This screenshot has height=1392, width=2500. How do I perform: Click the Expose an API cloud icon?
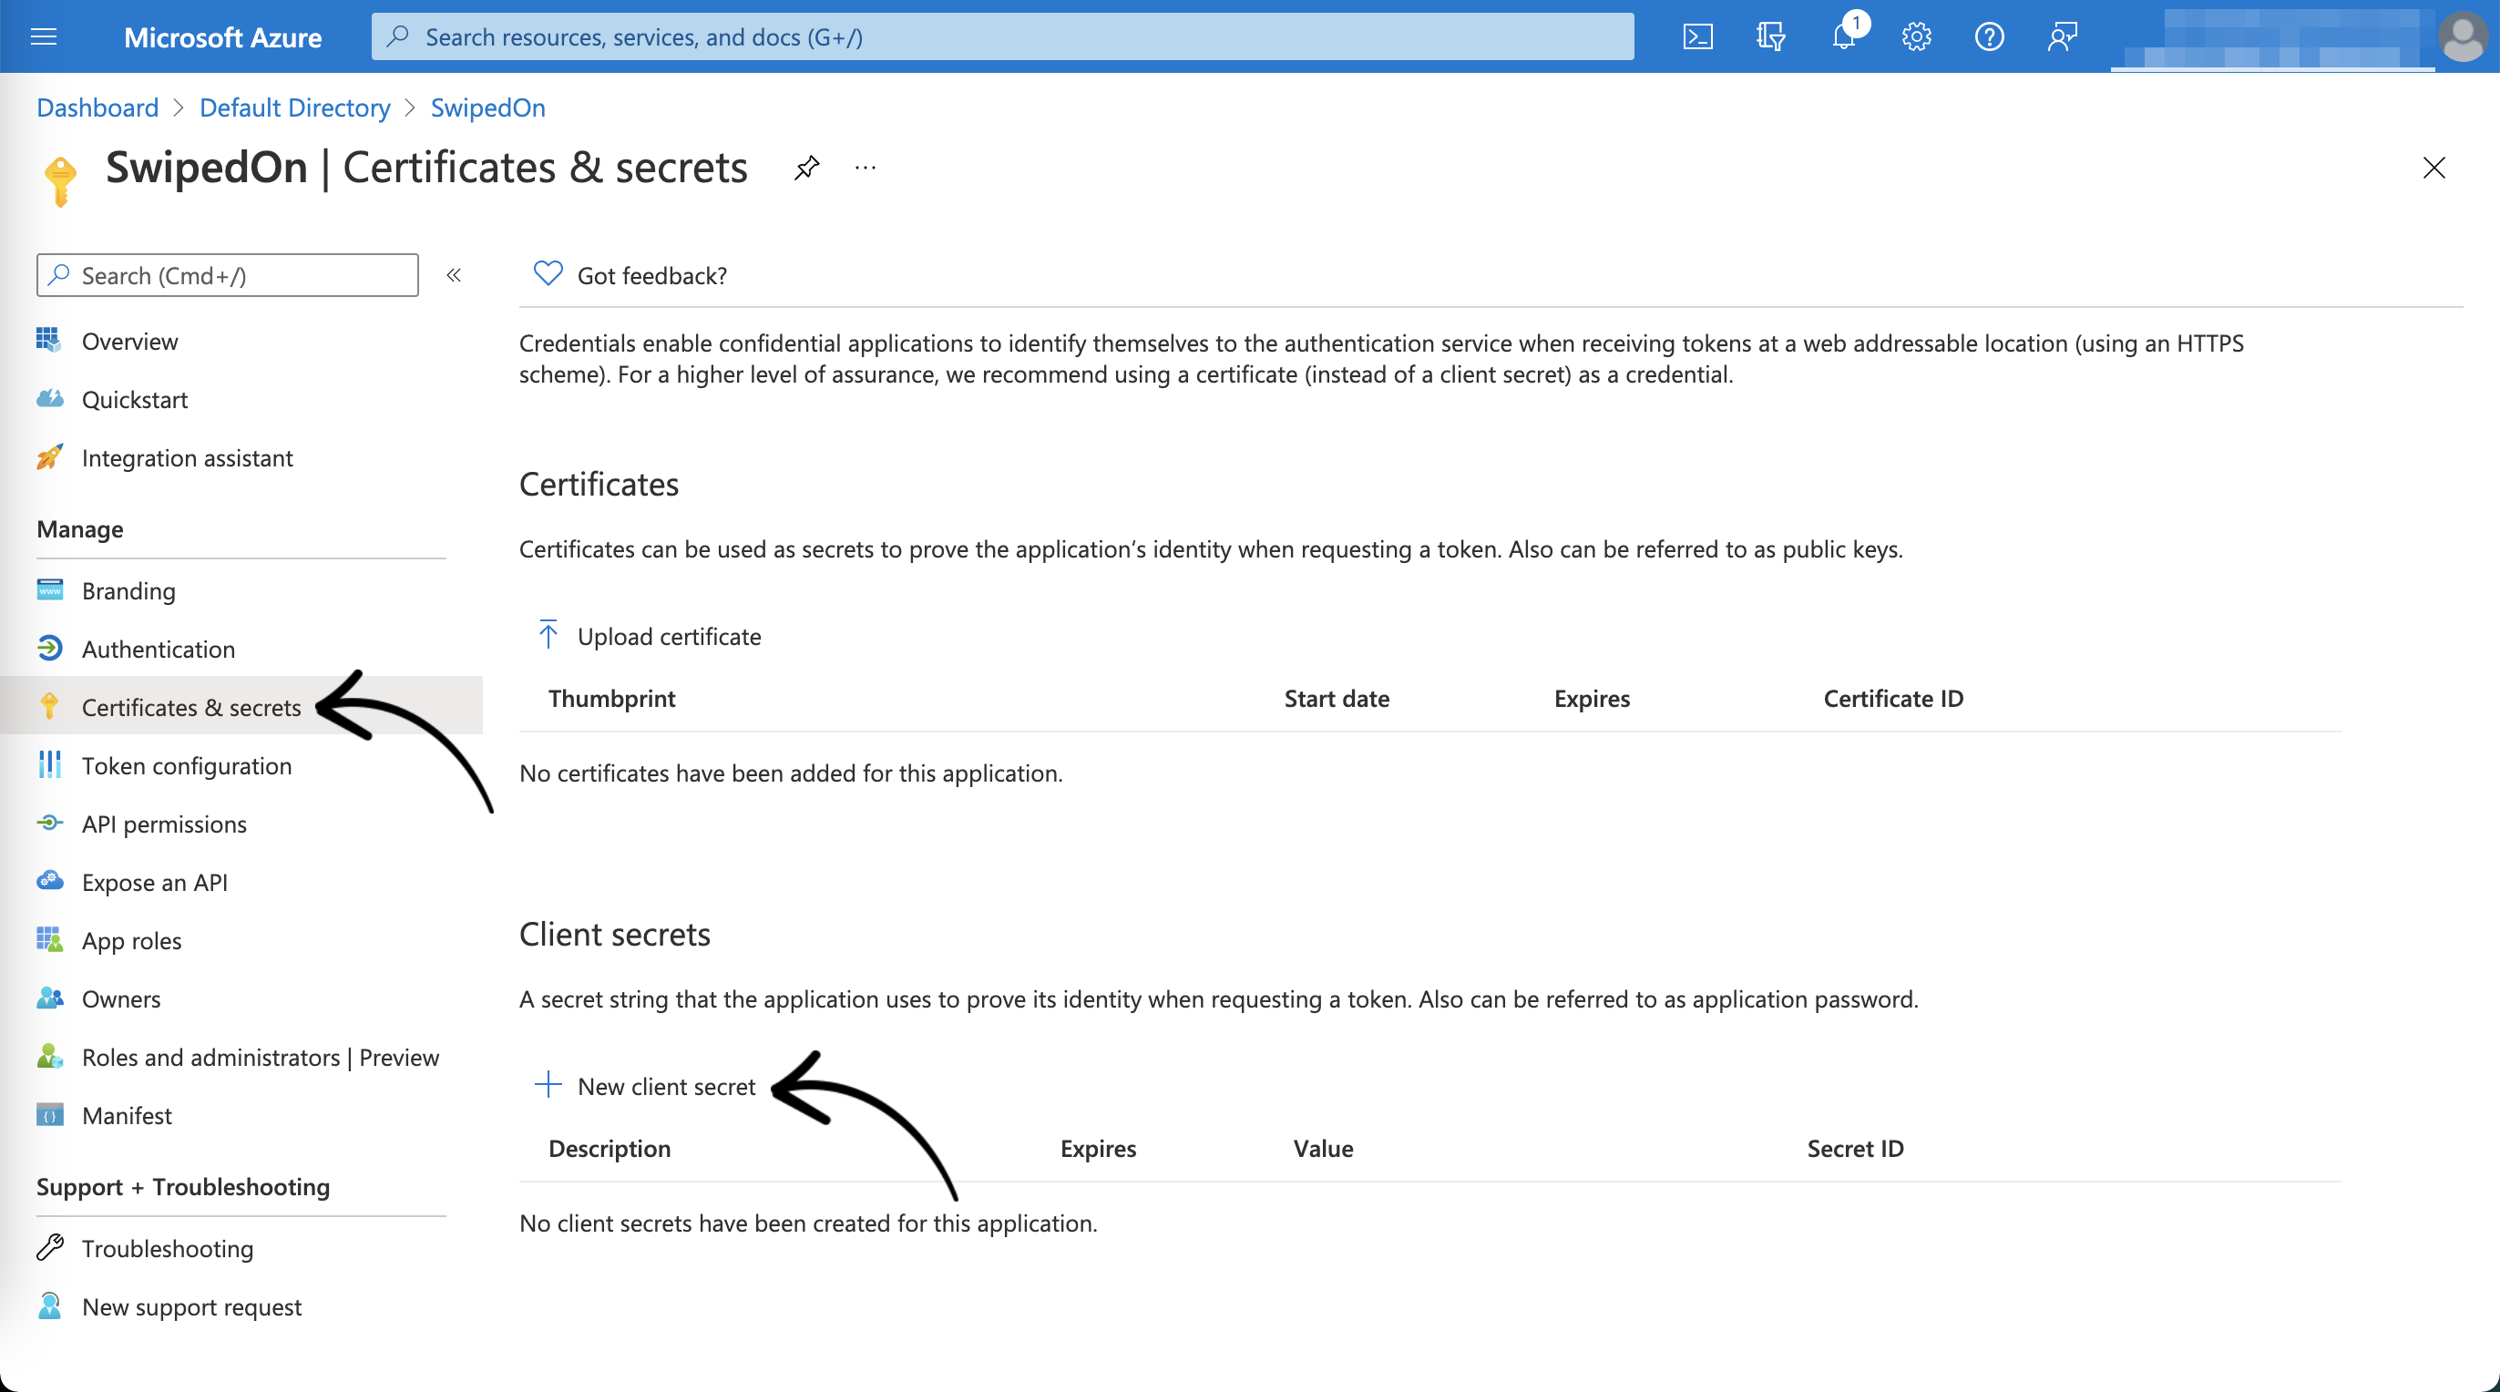[49, 882]
